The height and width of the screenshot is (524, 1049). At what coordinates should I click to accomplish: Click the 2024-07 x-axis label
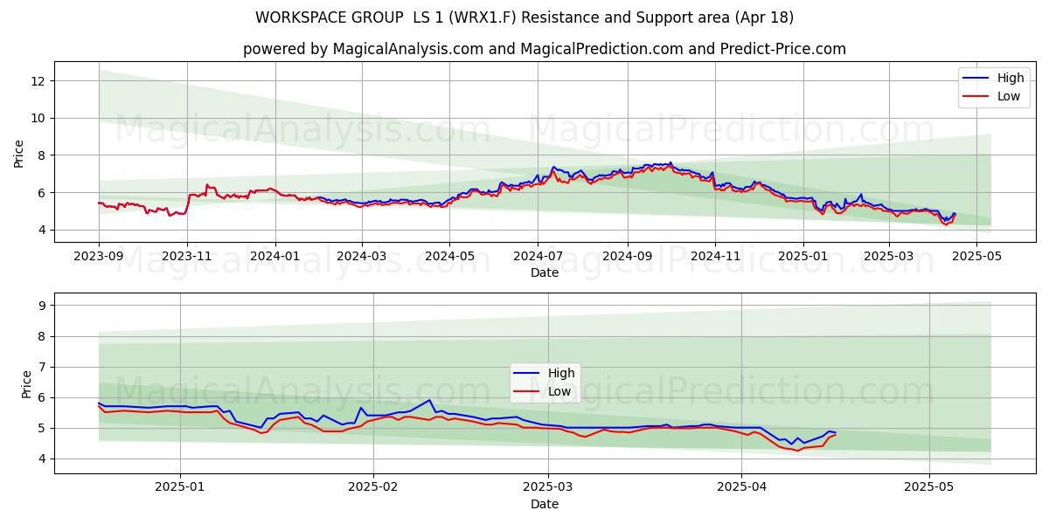tap(538, 256)
